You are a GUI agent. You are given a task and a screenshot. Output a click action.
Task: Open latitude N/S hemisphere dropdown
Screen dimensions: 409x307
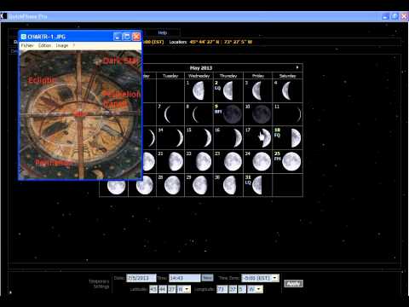point(184,289)
